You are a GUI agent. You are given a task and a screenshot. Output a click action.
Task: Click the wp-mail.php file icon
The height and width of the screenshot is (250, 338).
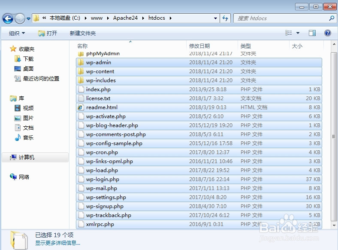click(x=81, y=188)
